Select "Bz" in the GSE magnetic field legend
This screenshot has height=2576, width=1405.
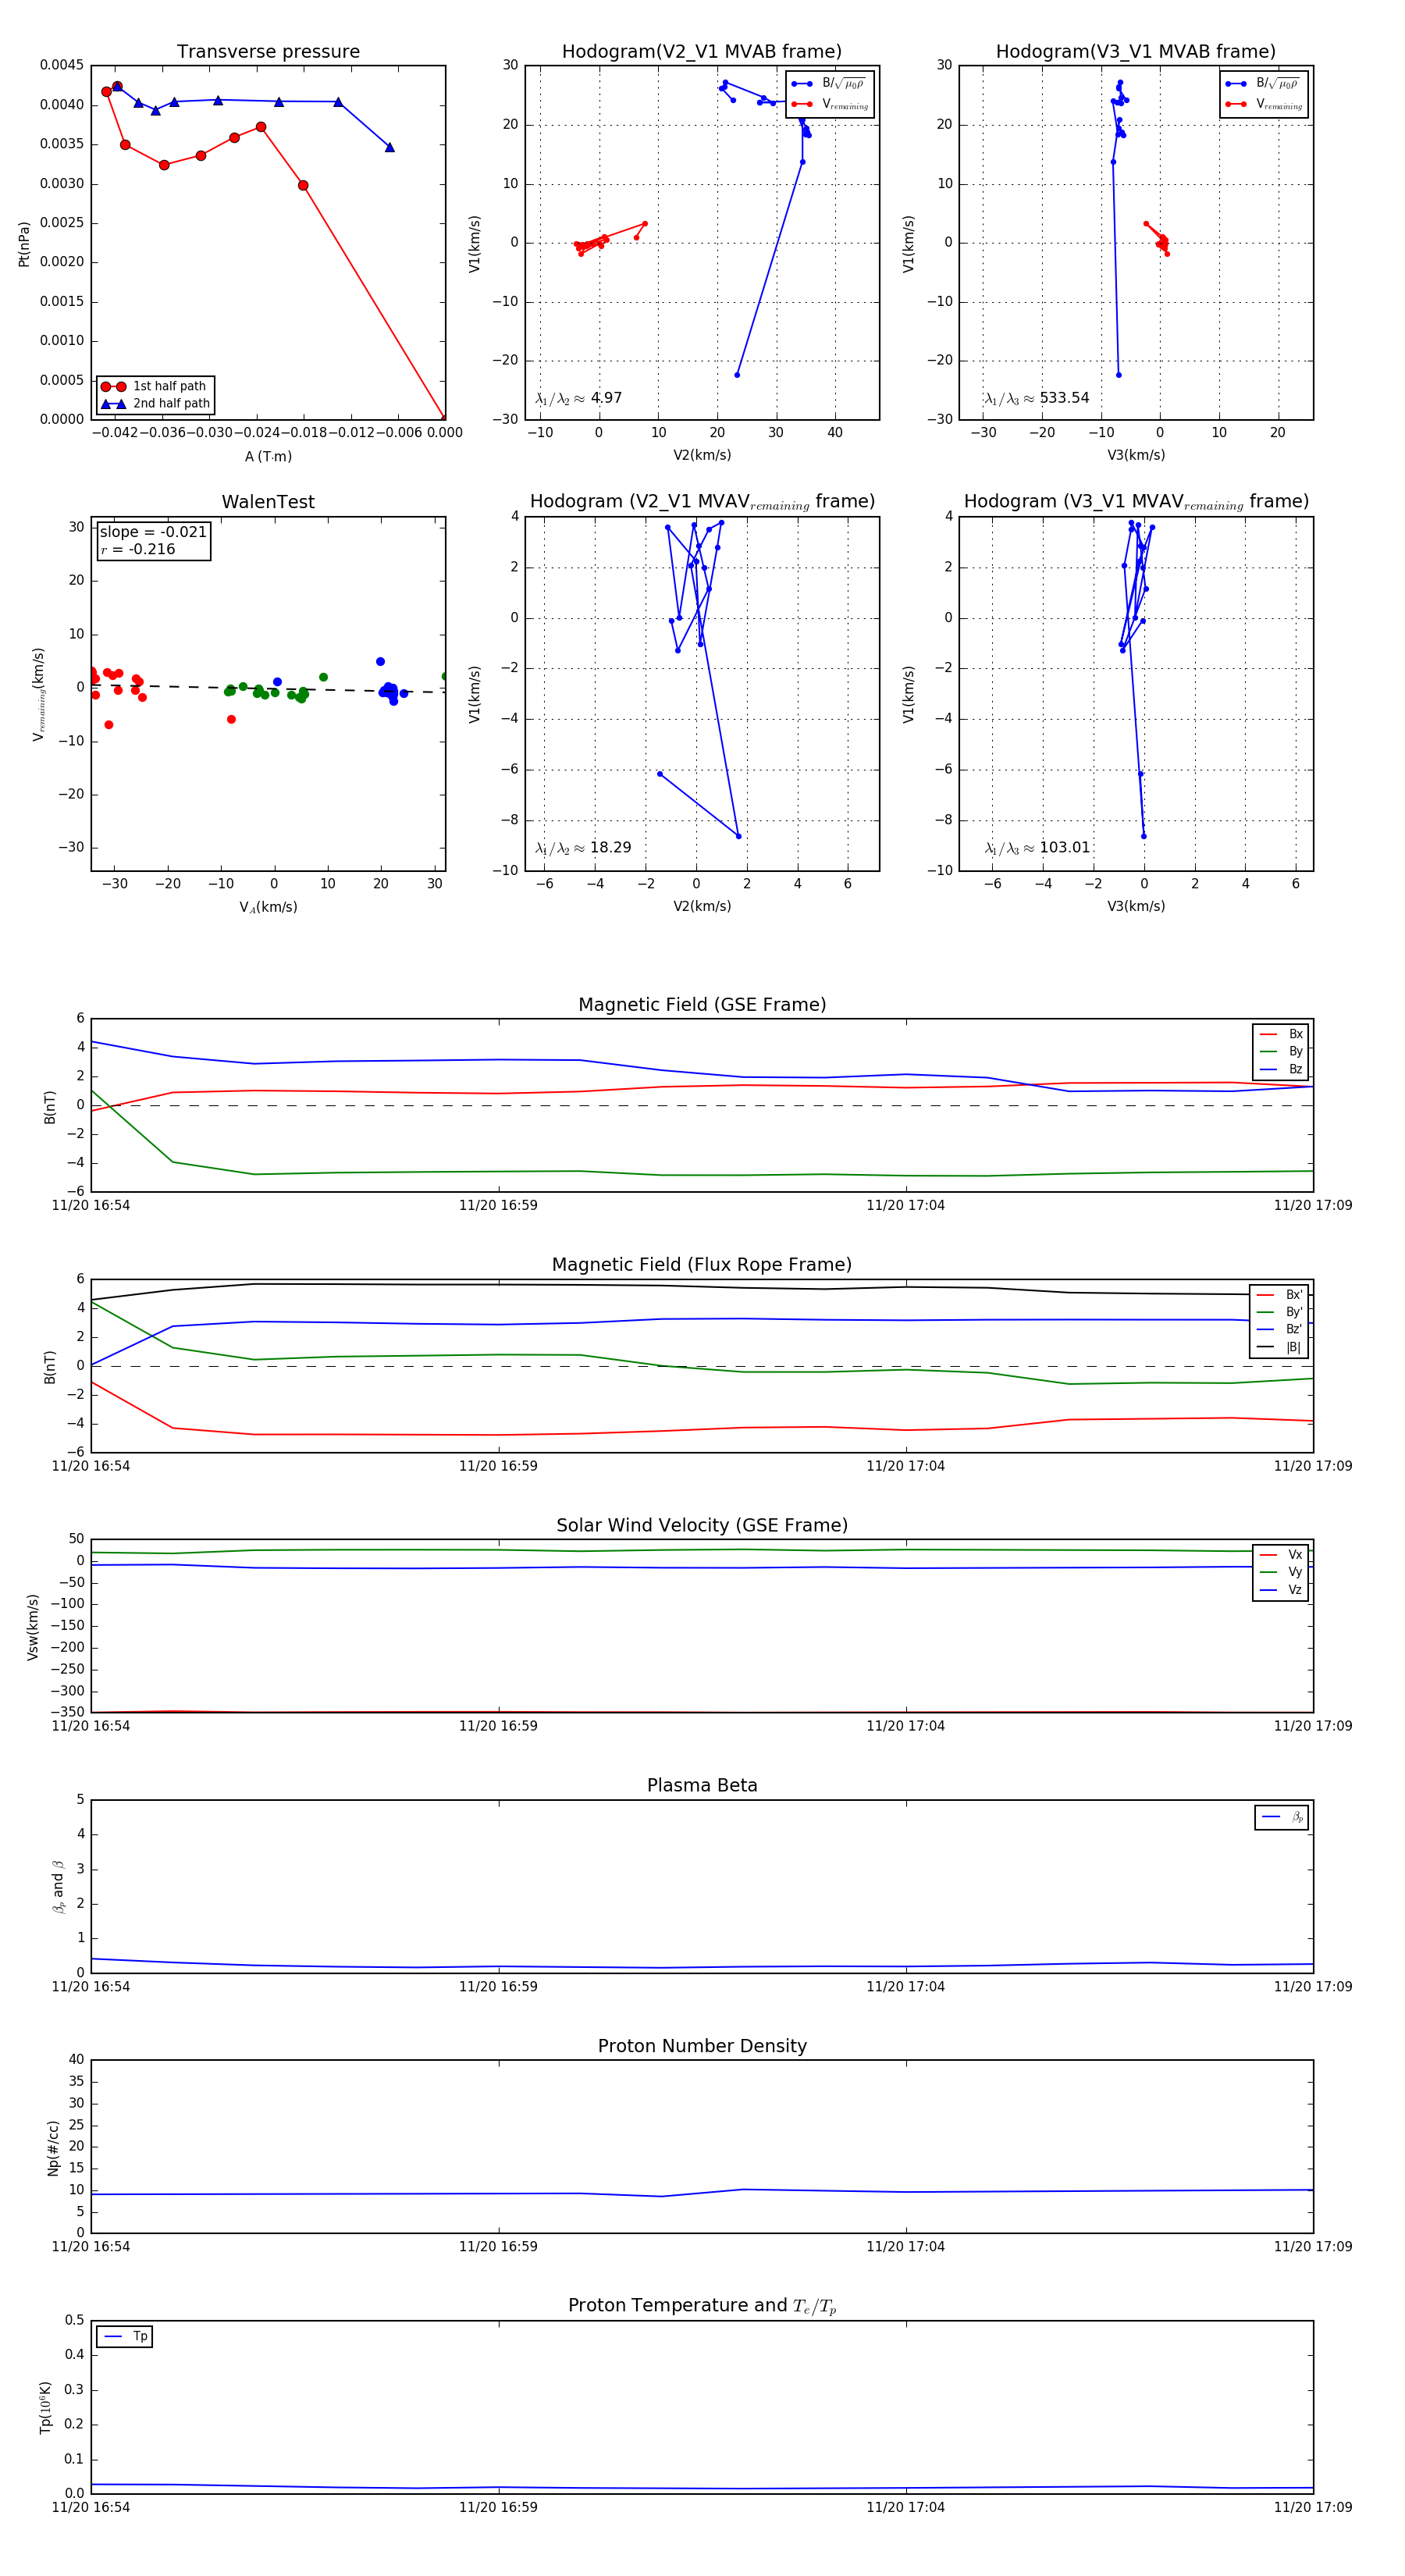(x=1281, y=1070)
